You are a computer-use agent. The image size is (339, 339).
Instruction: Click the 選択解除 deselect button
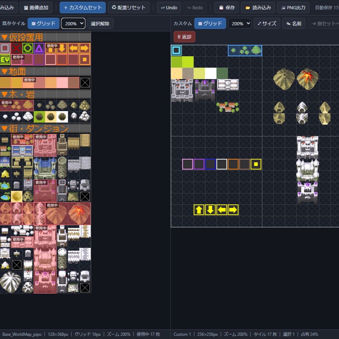(x=100, y=24)
